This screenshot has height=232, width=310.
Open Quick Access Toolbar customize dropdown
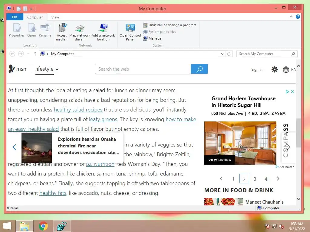pyautogui.click(x=31, y=9)
